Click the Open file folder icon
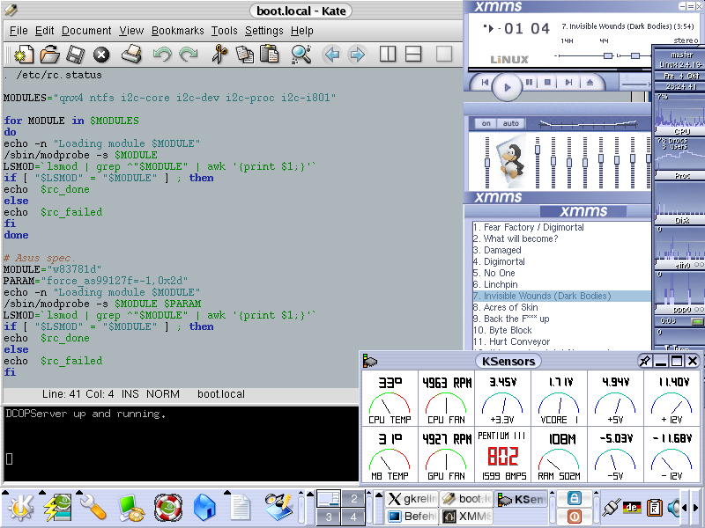 pyautogui.click(x=50, y=55)
